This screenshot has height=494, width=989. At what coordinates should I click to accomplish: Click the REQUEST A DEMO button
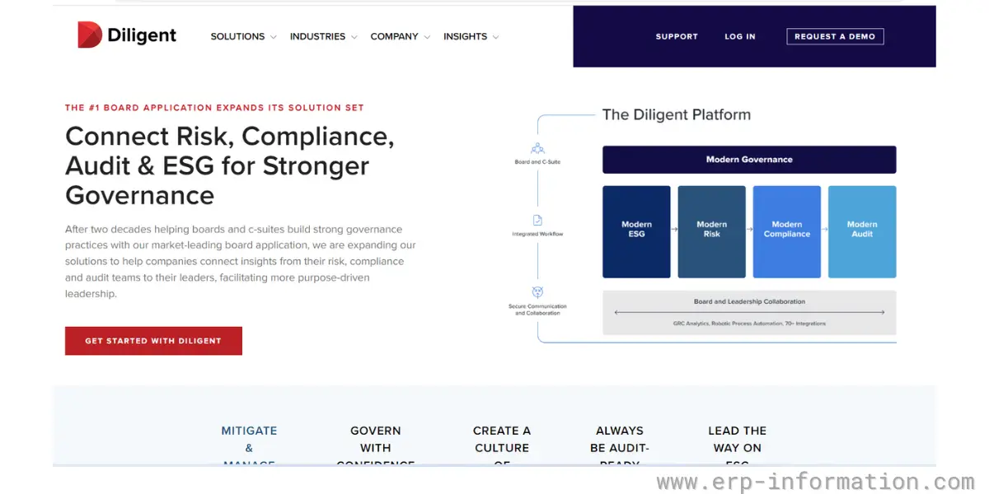(835, 36)
